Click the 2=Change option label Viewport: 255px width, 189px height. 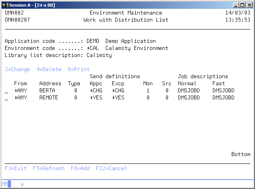point(17,69)
